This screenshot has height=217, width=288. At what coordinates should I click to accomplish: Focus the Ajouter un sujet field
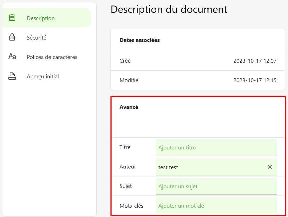[x=216, y=186]
